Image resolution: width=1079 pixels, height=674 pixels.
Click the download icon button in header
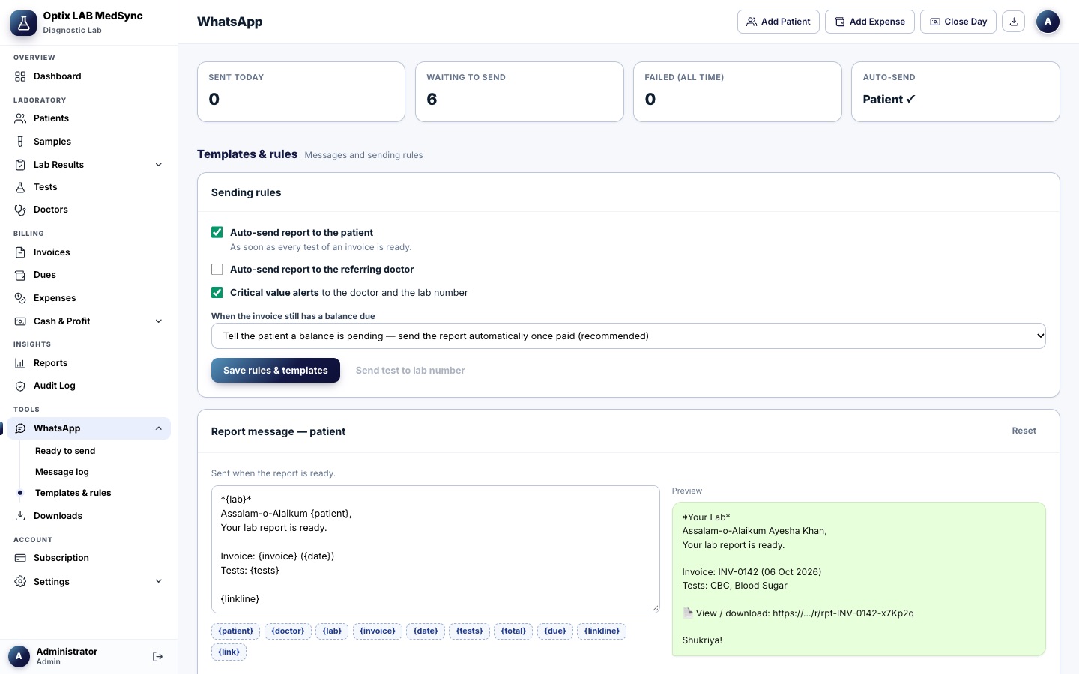click(x=1014, y=22)
